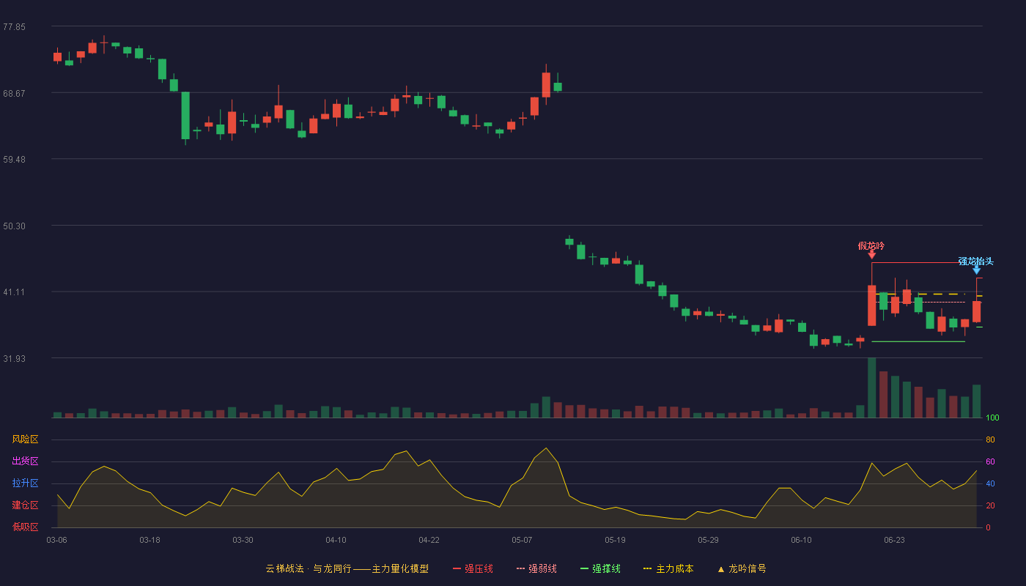Click the 风险区 zone label
The width and height of the screenshot is (1026, 586).
point(25,439)
